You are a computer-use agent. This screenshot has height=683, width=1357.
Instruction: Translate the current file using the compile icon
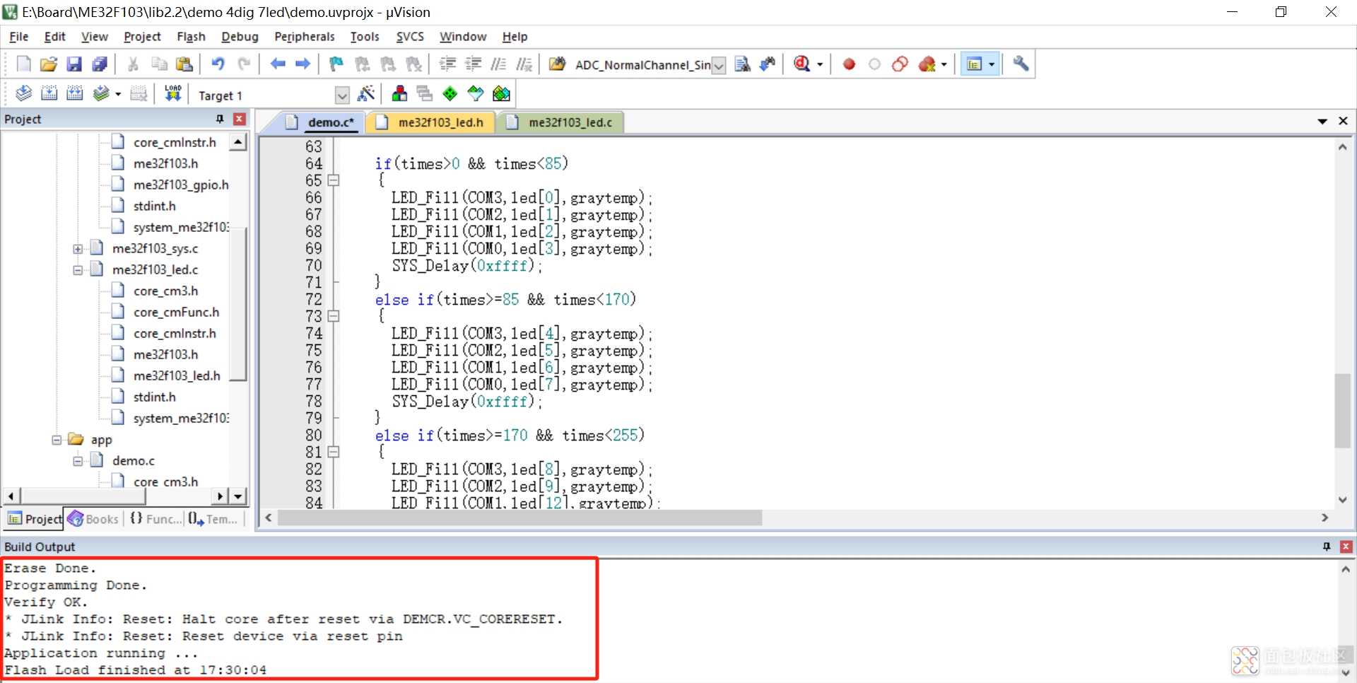[23, 93]
